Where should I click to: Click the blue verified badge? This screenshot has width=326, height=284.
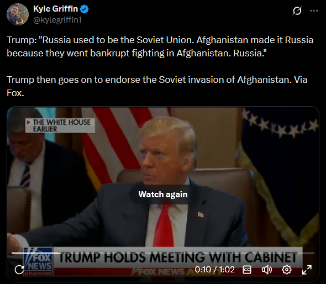pyautogui.click(x=84, y=9)
